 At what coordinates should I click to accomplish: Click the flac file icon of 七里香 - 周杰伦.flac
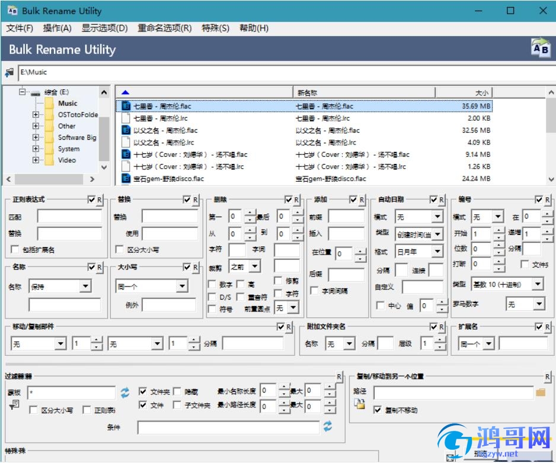(126, 105)
